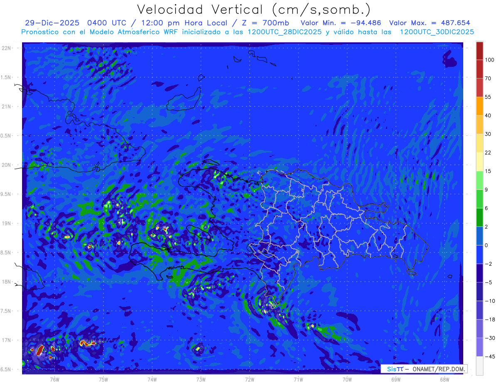Click the '7.5N' latitude label
This screenshot has width=499, height=385.
(6, 311)
